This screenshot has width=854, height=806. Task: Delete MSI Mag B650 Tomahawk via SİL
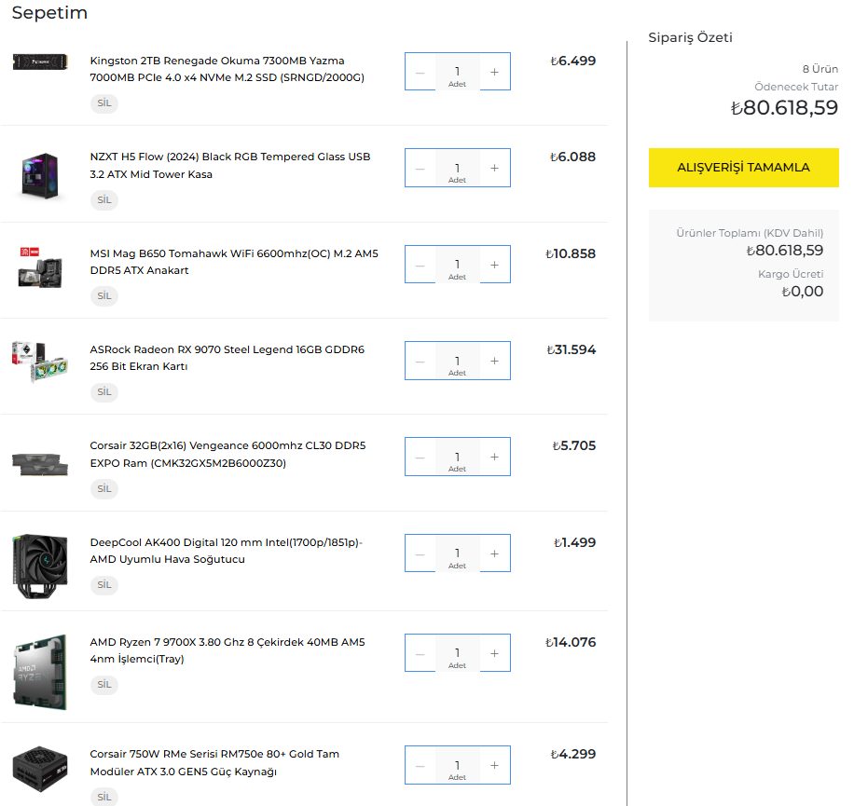104,296
